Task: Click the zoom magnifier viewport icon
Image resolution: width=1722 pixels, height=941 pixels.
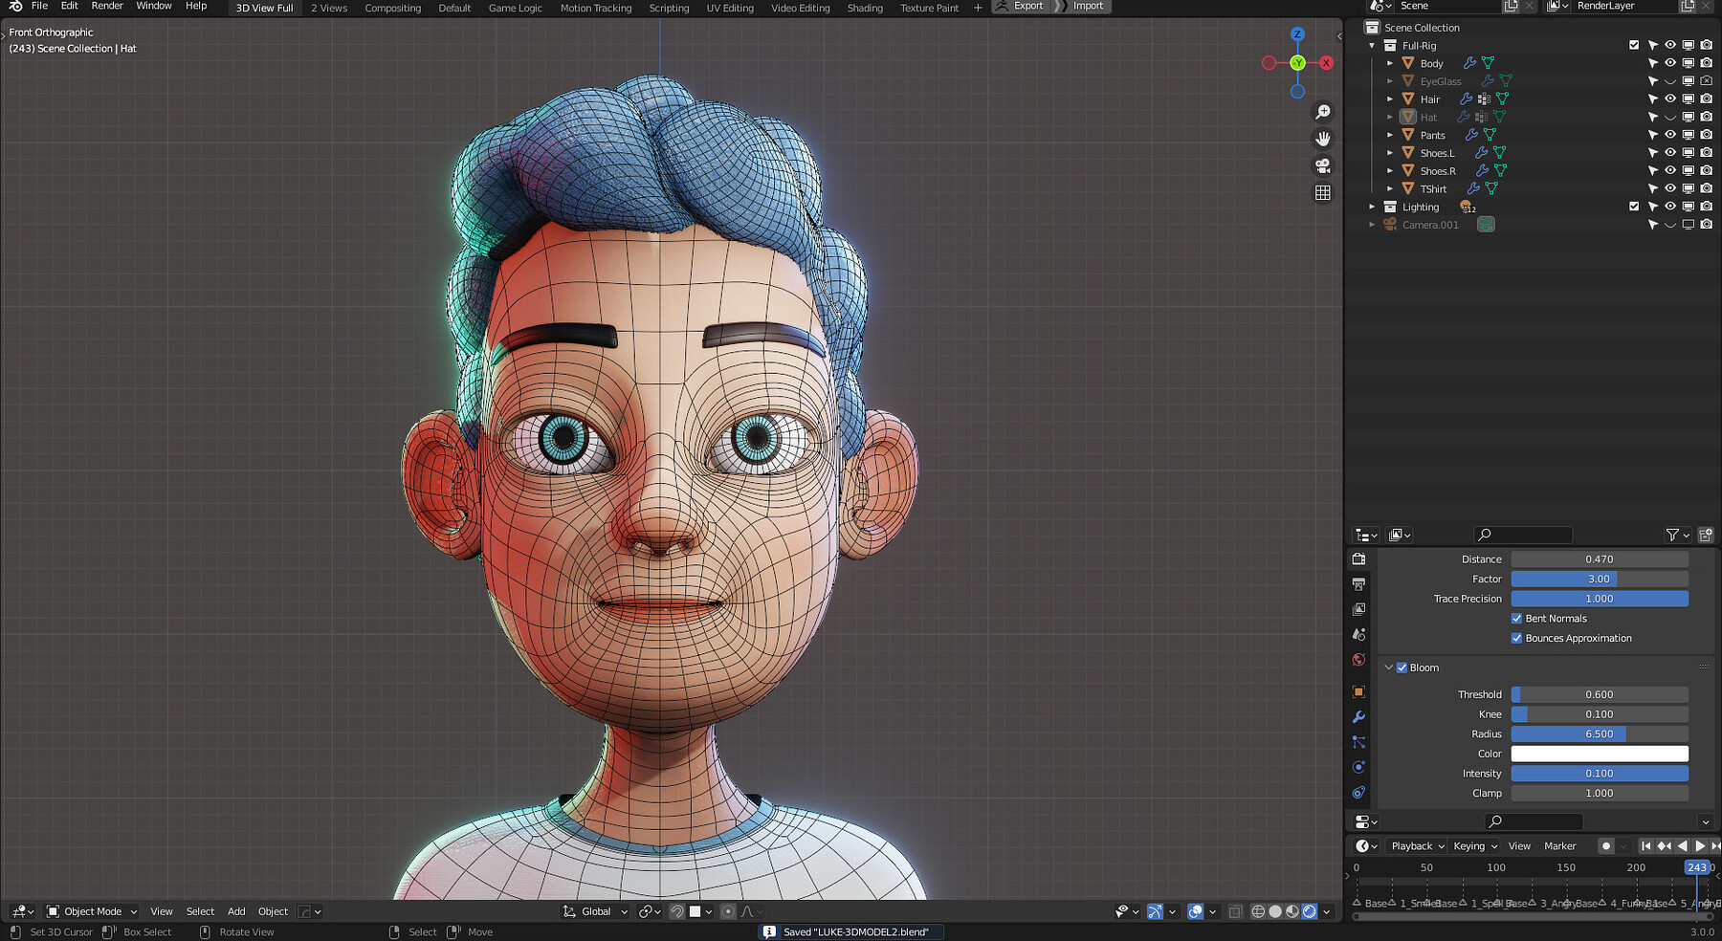Action: [1323, 112]
